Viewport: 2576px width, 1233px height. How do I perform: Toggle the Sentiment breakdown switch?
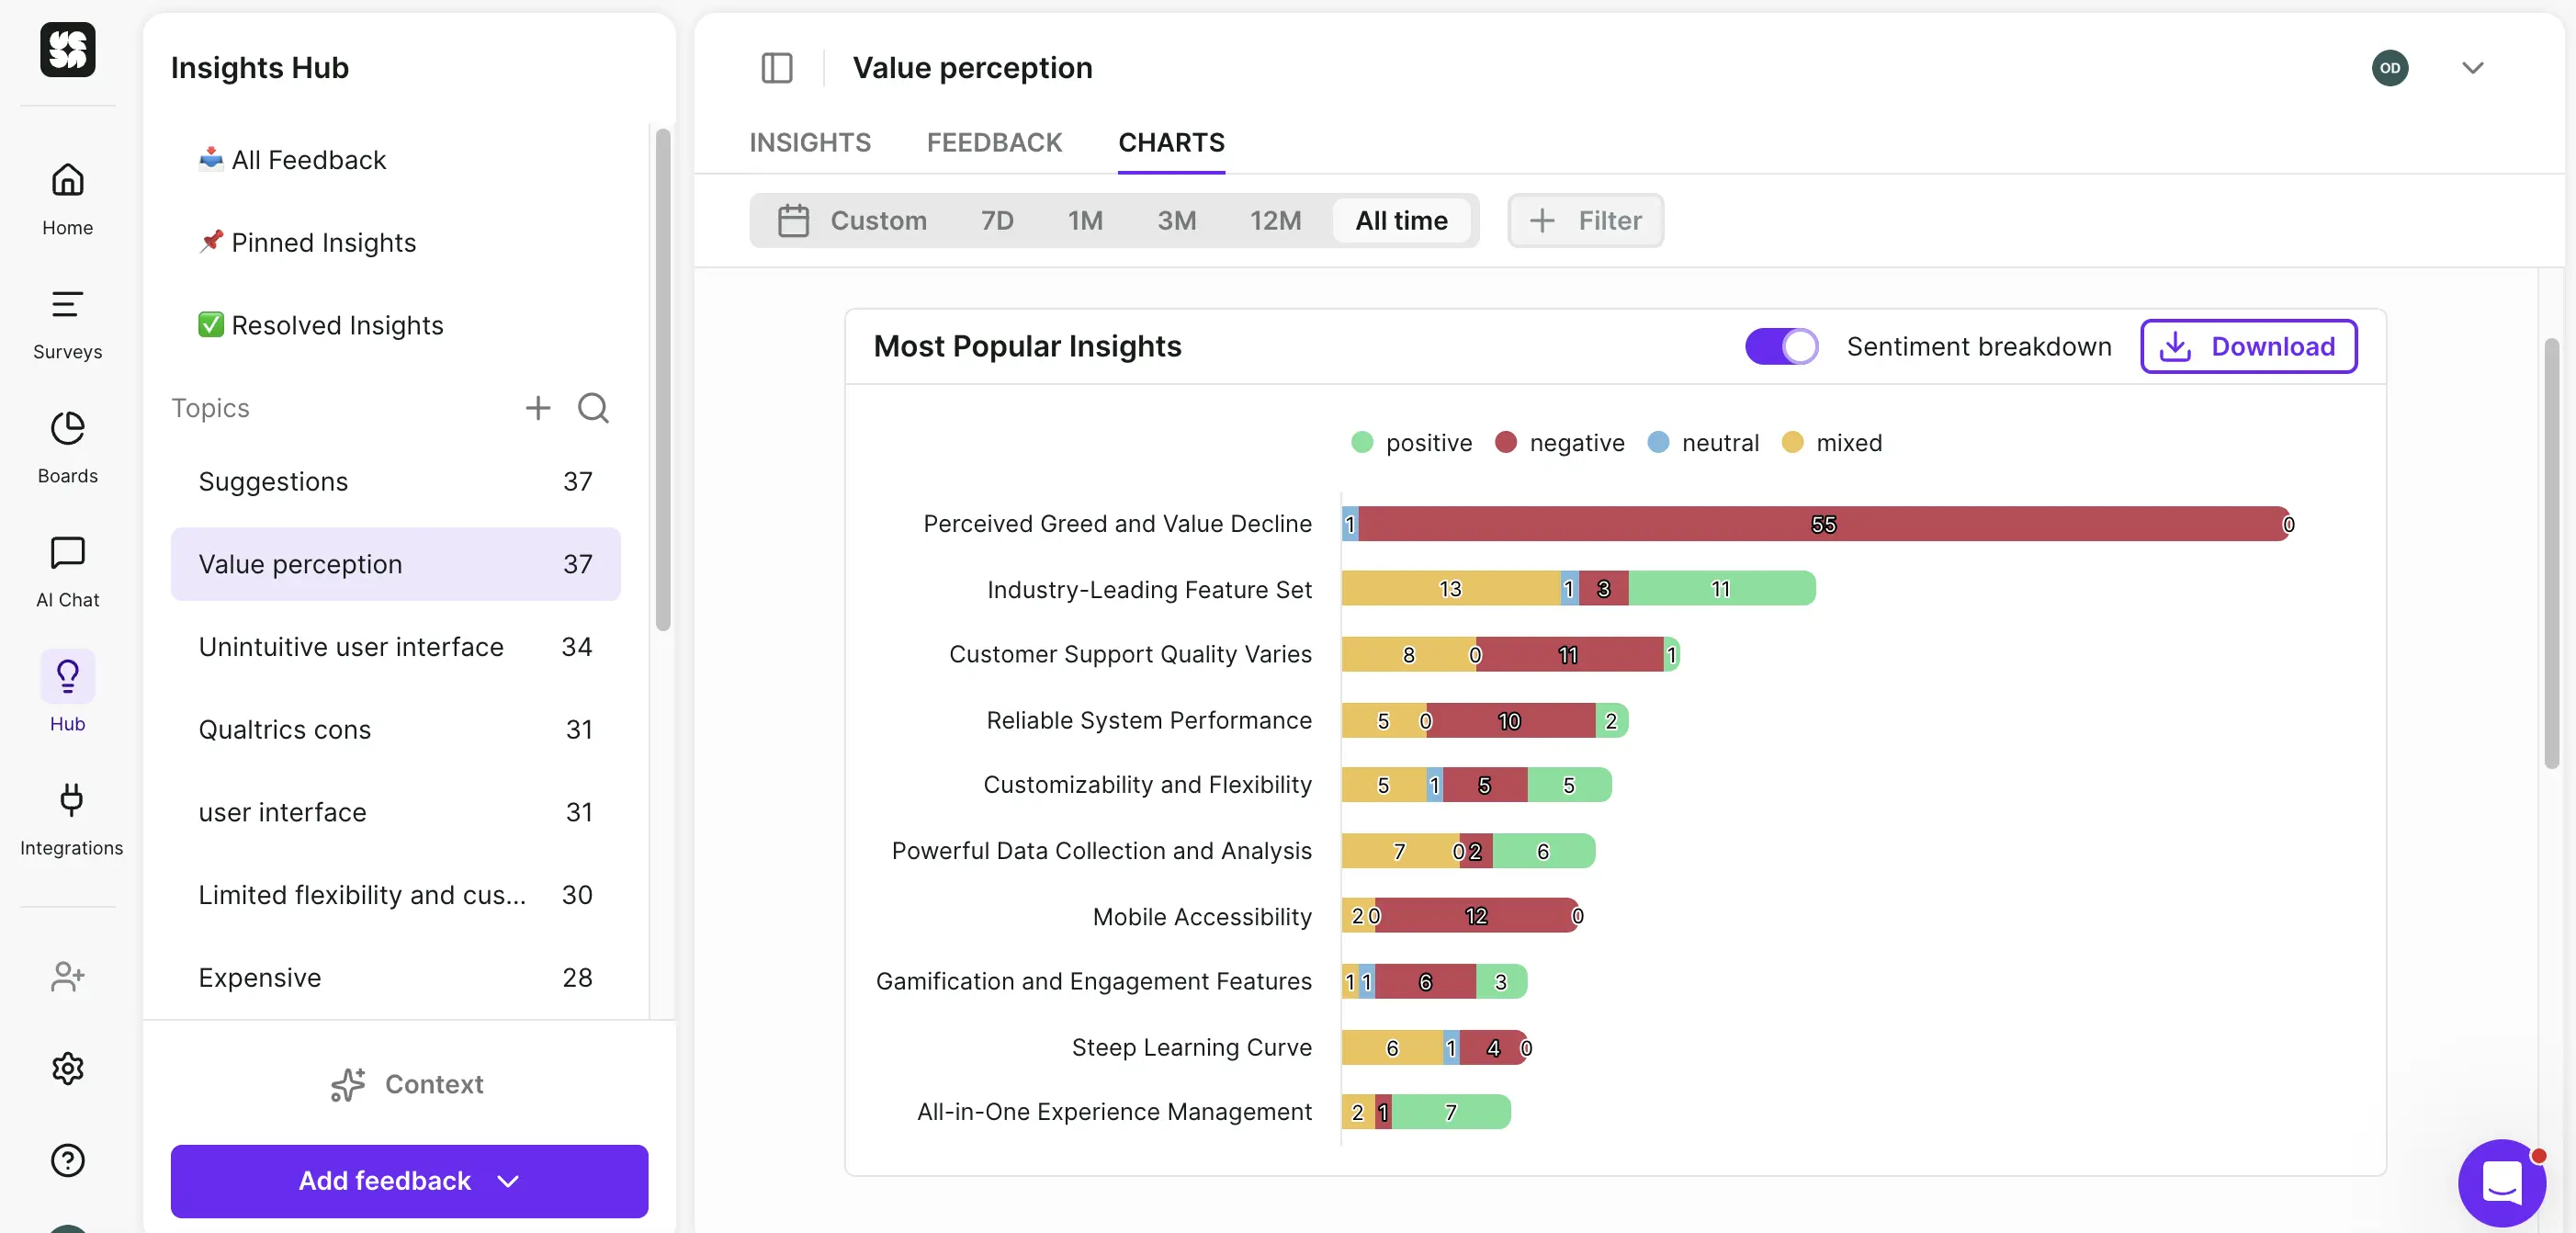[1781, 346]
